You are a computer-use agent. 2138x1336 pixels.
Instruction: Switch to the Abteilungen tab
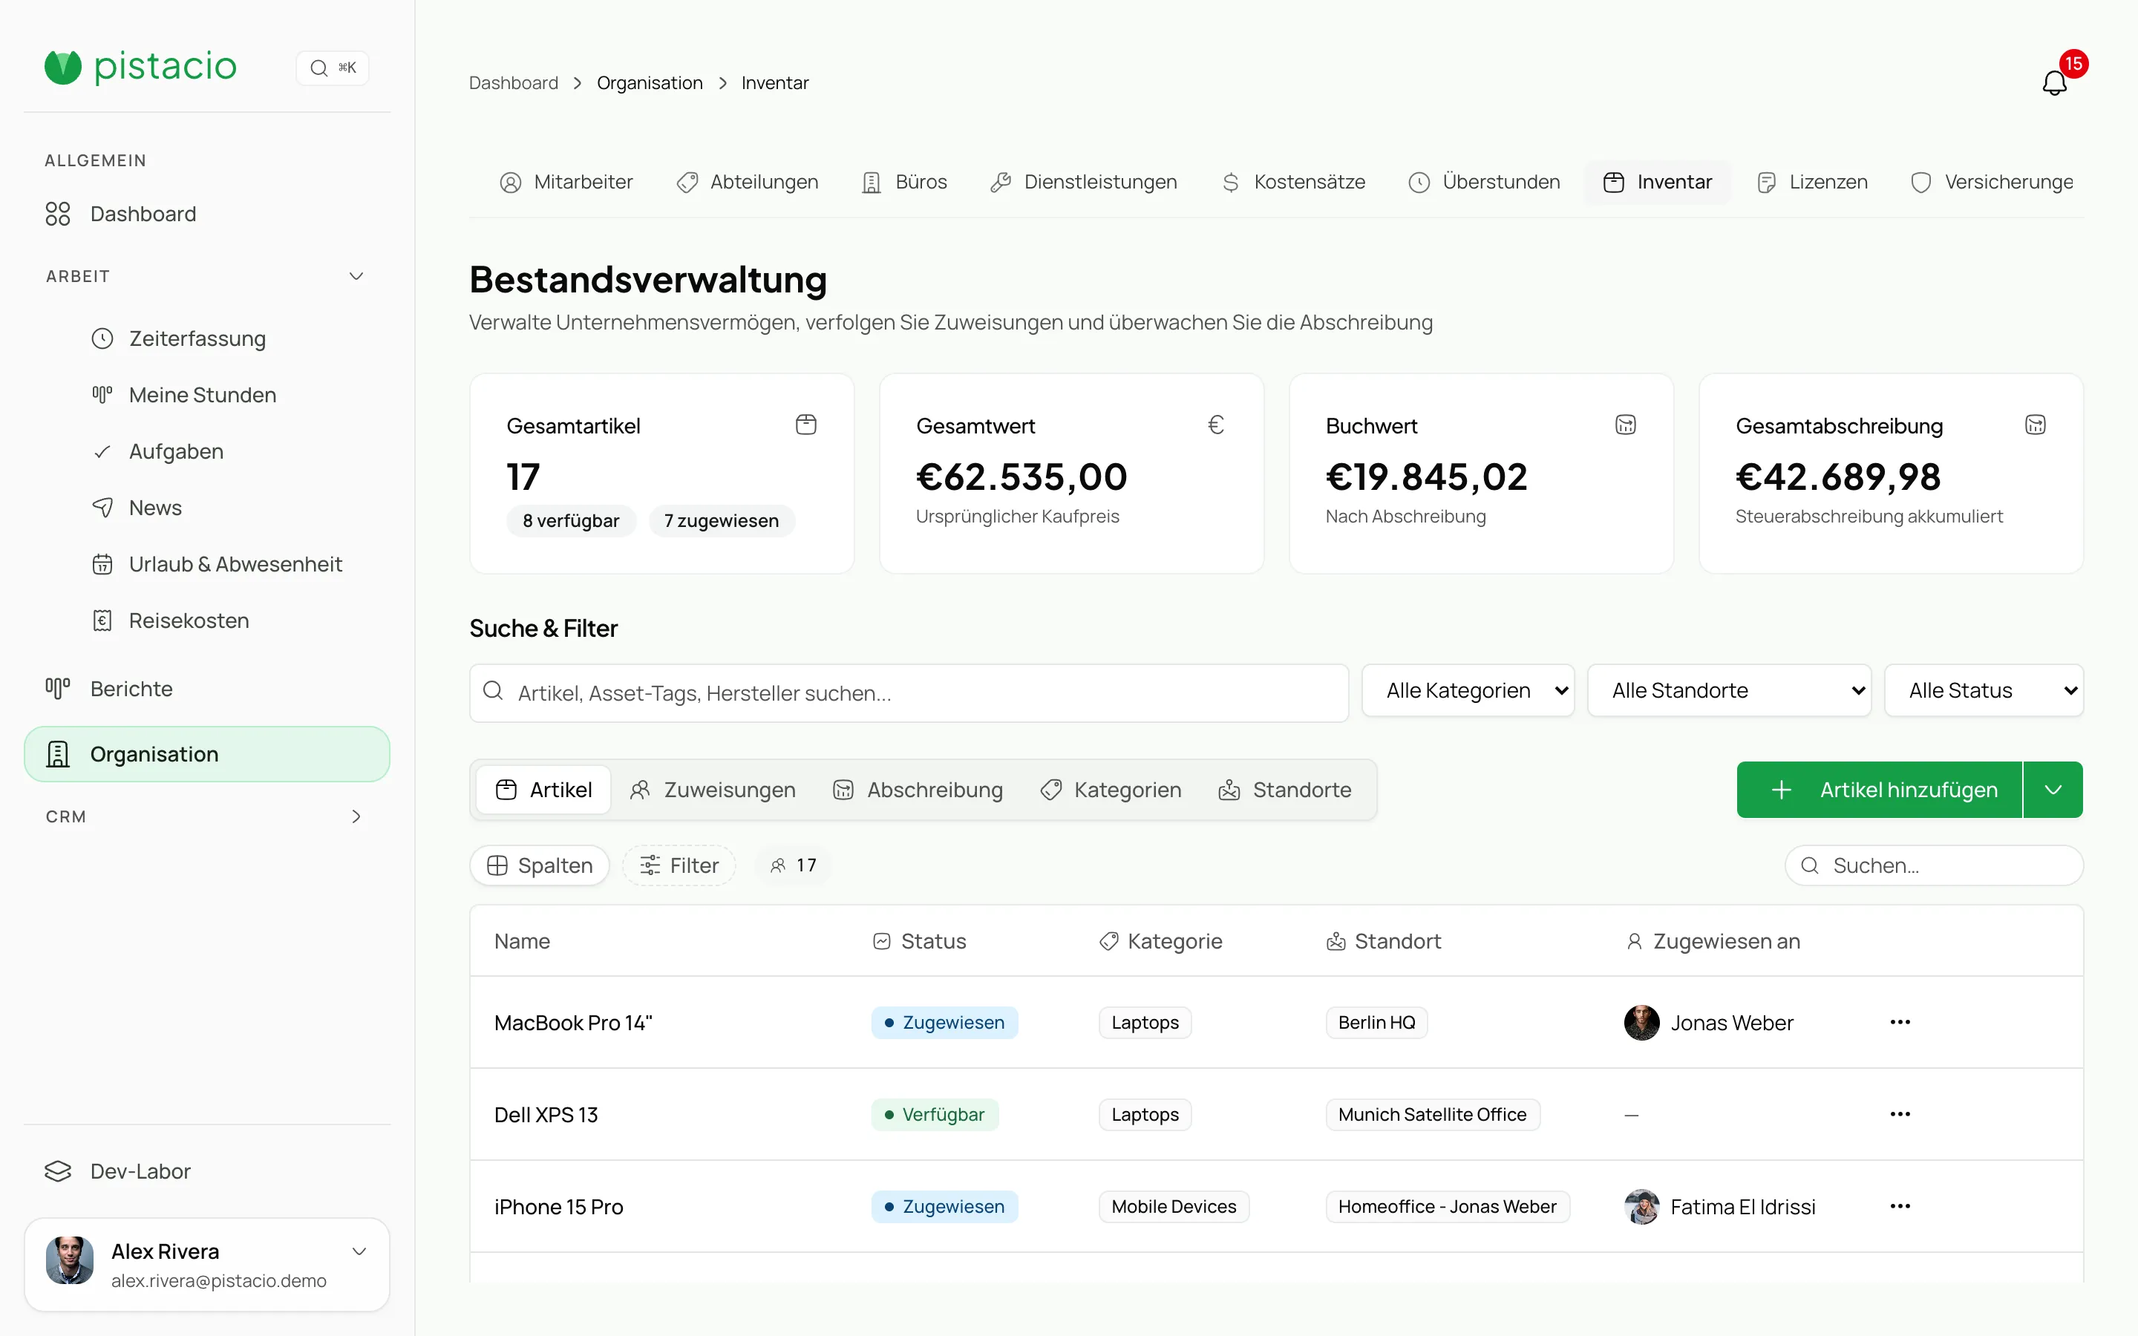[748, 182]
